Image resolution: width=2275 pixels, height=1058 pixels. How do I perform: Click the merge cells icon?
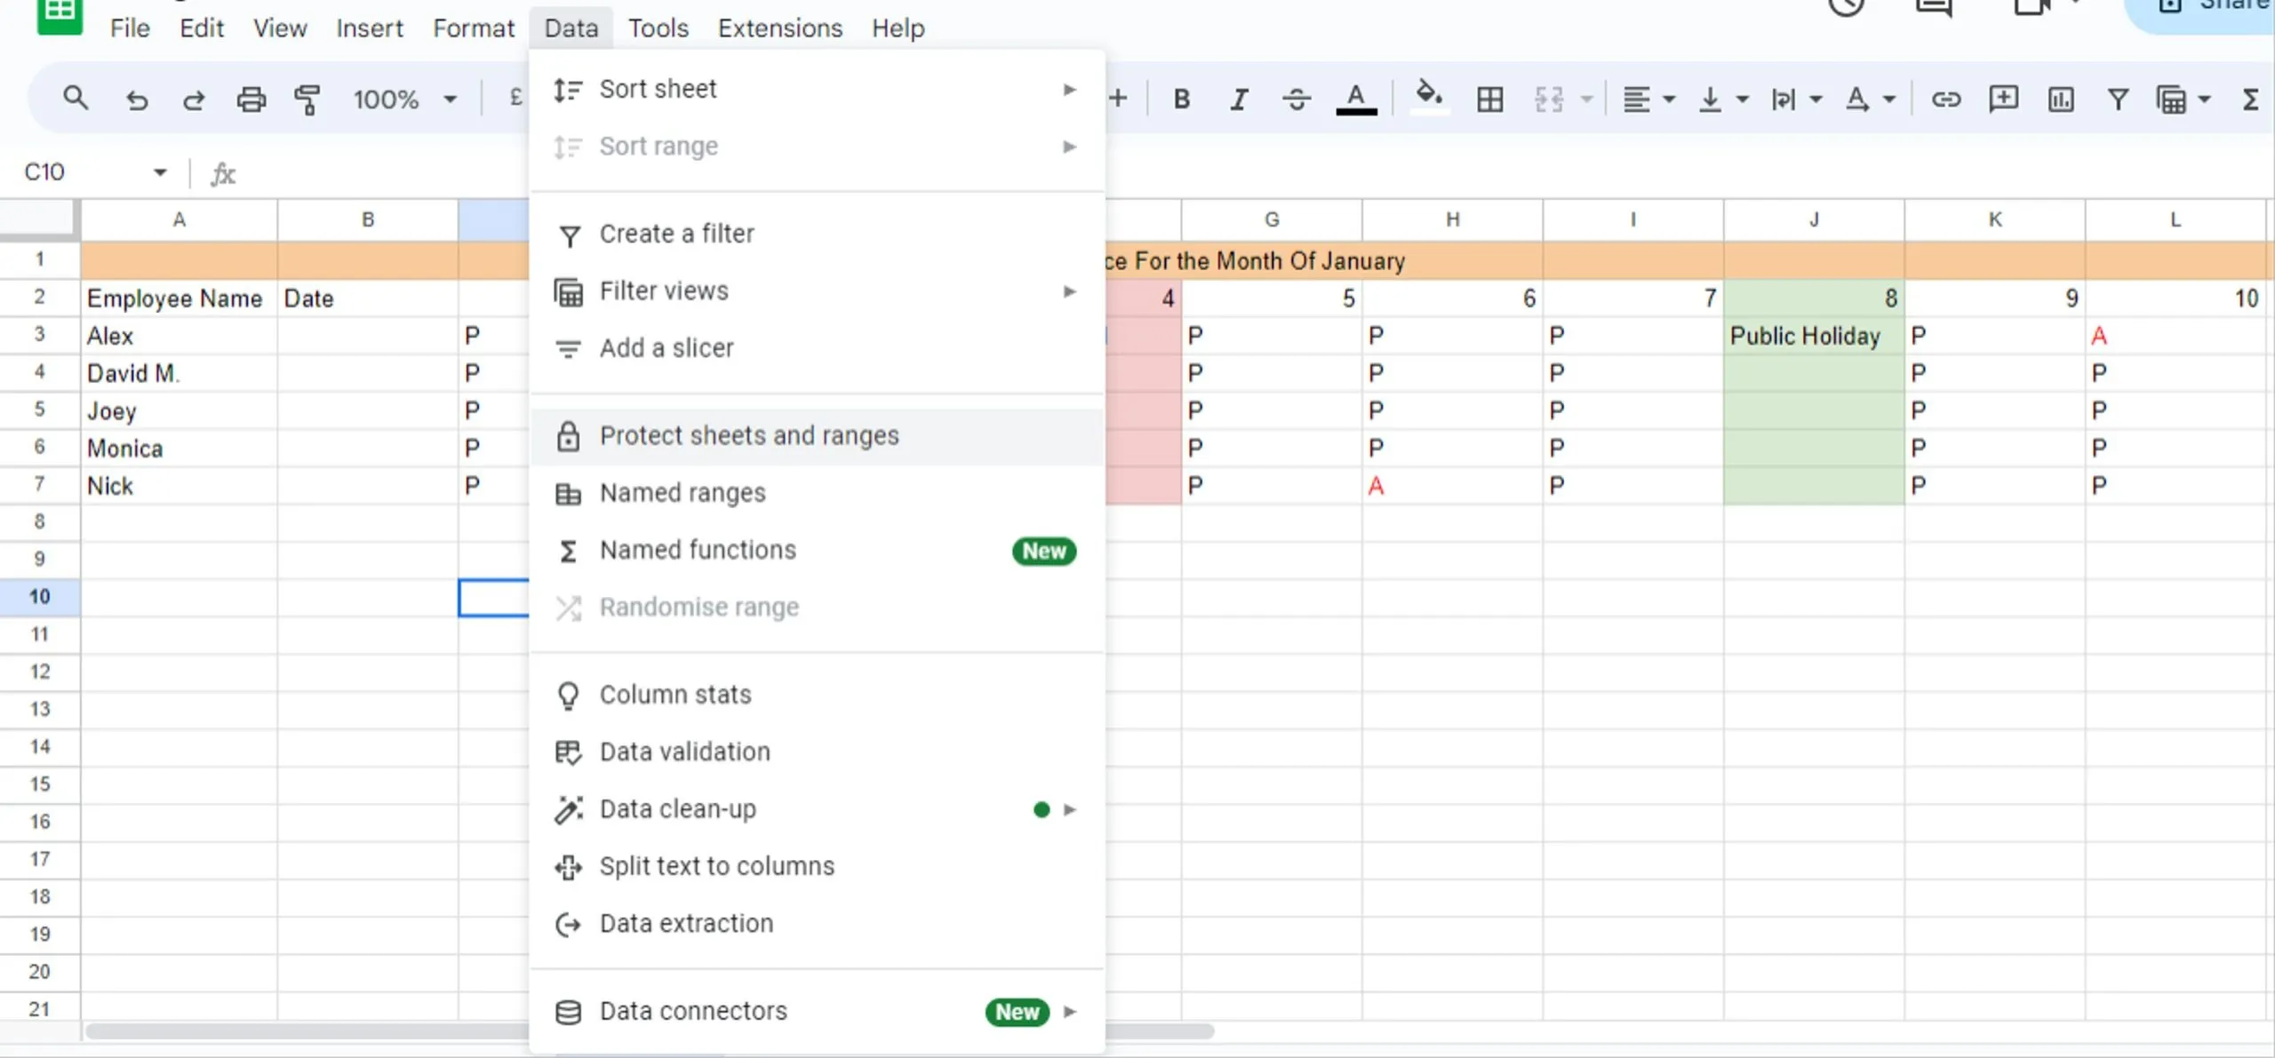1549,99
